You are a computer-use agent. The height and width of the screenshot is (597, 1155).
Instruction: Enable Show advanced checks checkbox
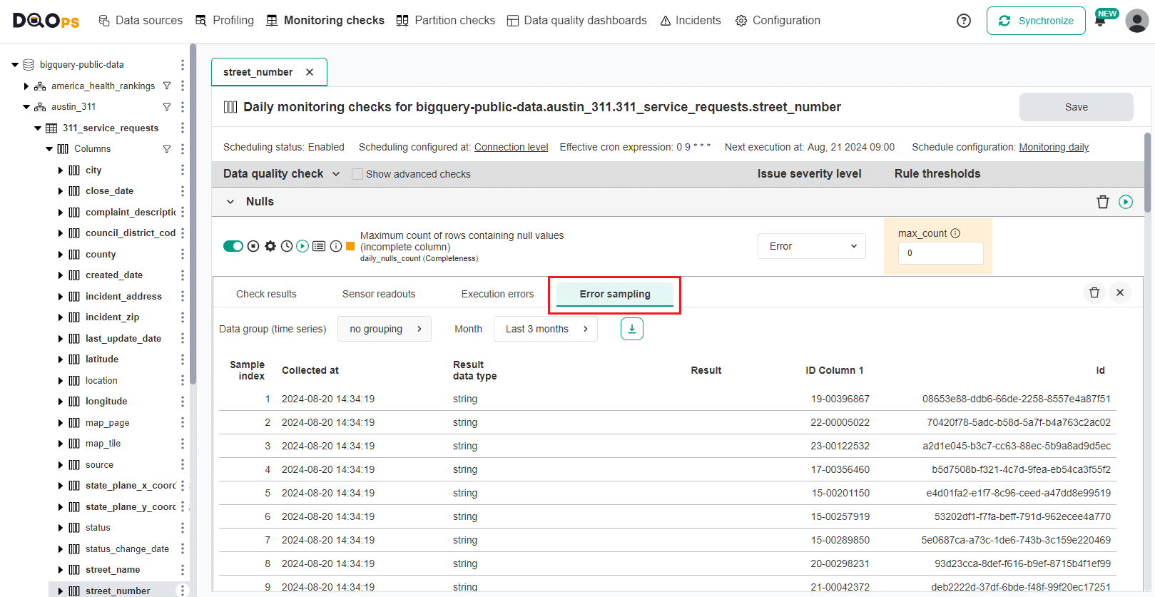coord(357,174)
